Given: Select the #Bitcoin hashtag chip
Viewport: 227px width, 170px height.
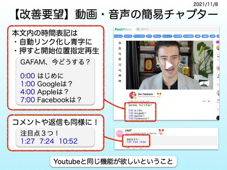Looking at the screenshot, I should click(x=157, y=36).
